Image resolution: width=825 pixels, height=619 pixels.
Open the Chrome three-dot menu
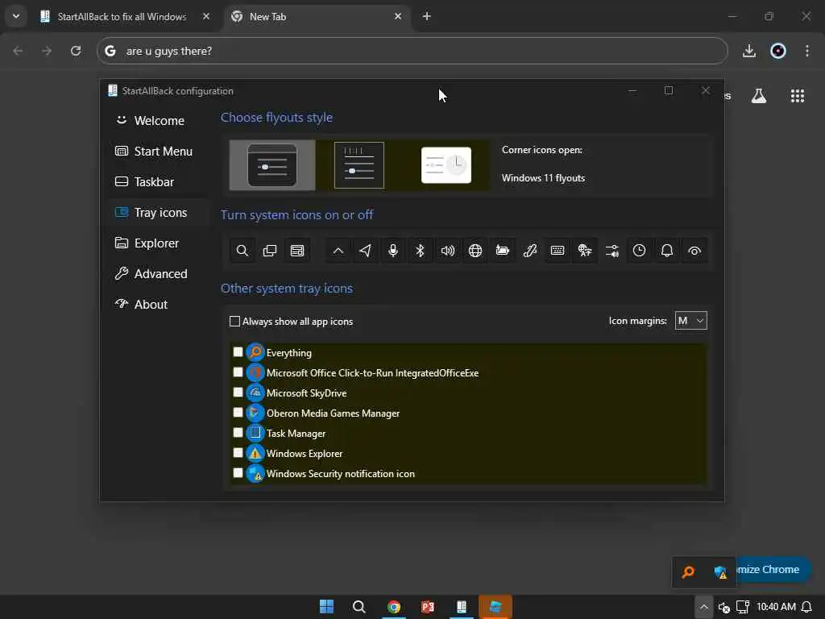coord(807,51)
